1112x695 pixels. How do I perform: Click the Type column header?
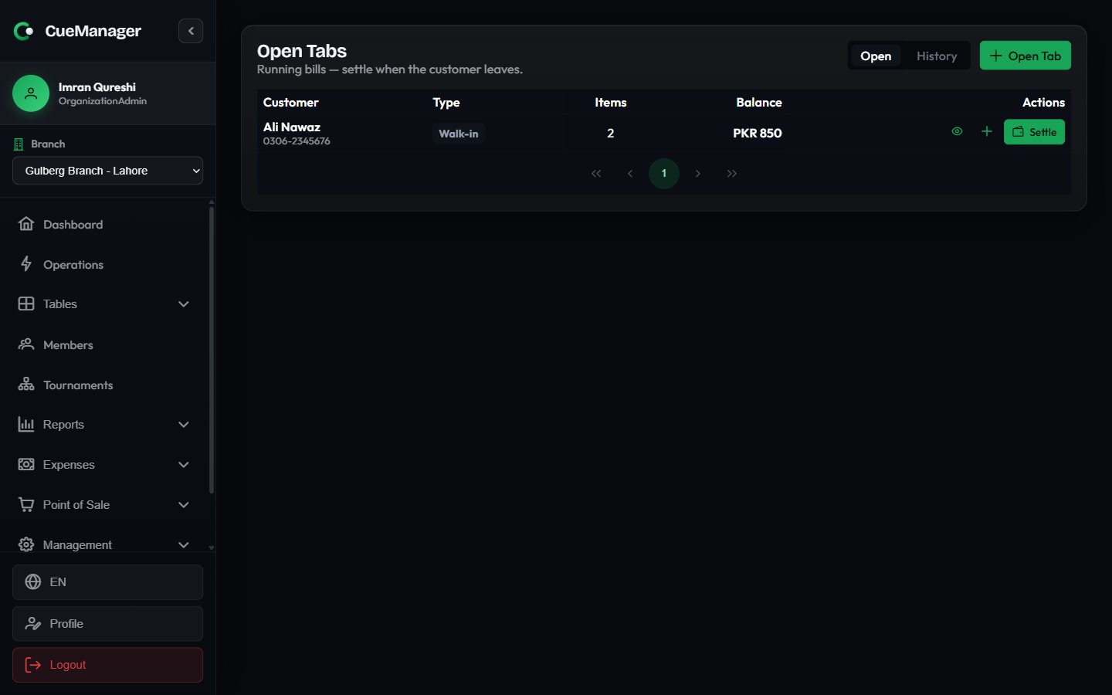click(446, 103)
